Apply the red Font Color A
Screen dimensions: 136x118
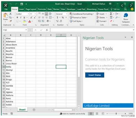(x=30, y=21)
